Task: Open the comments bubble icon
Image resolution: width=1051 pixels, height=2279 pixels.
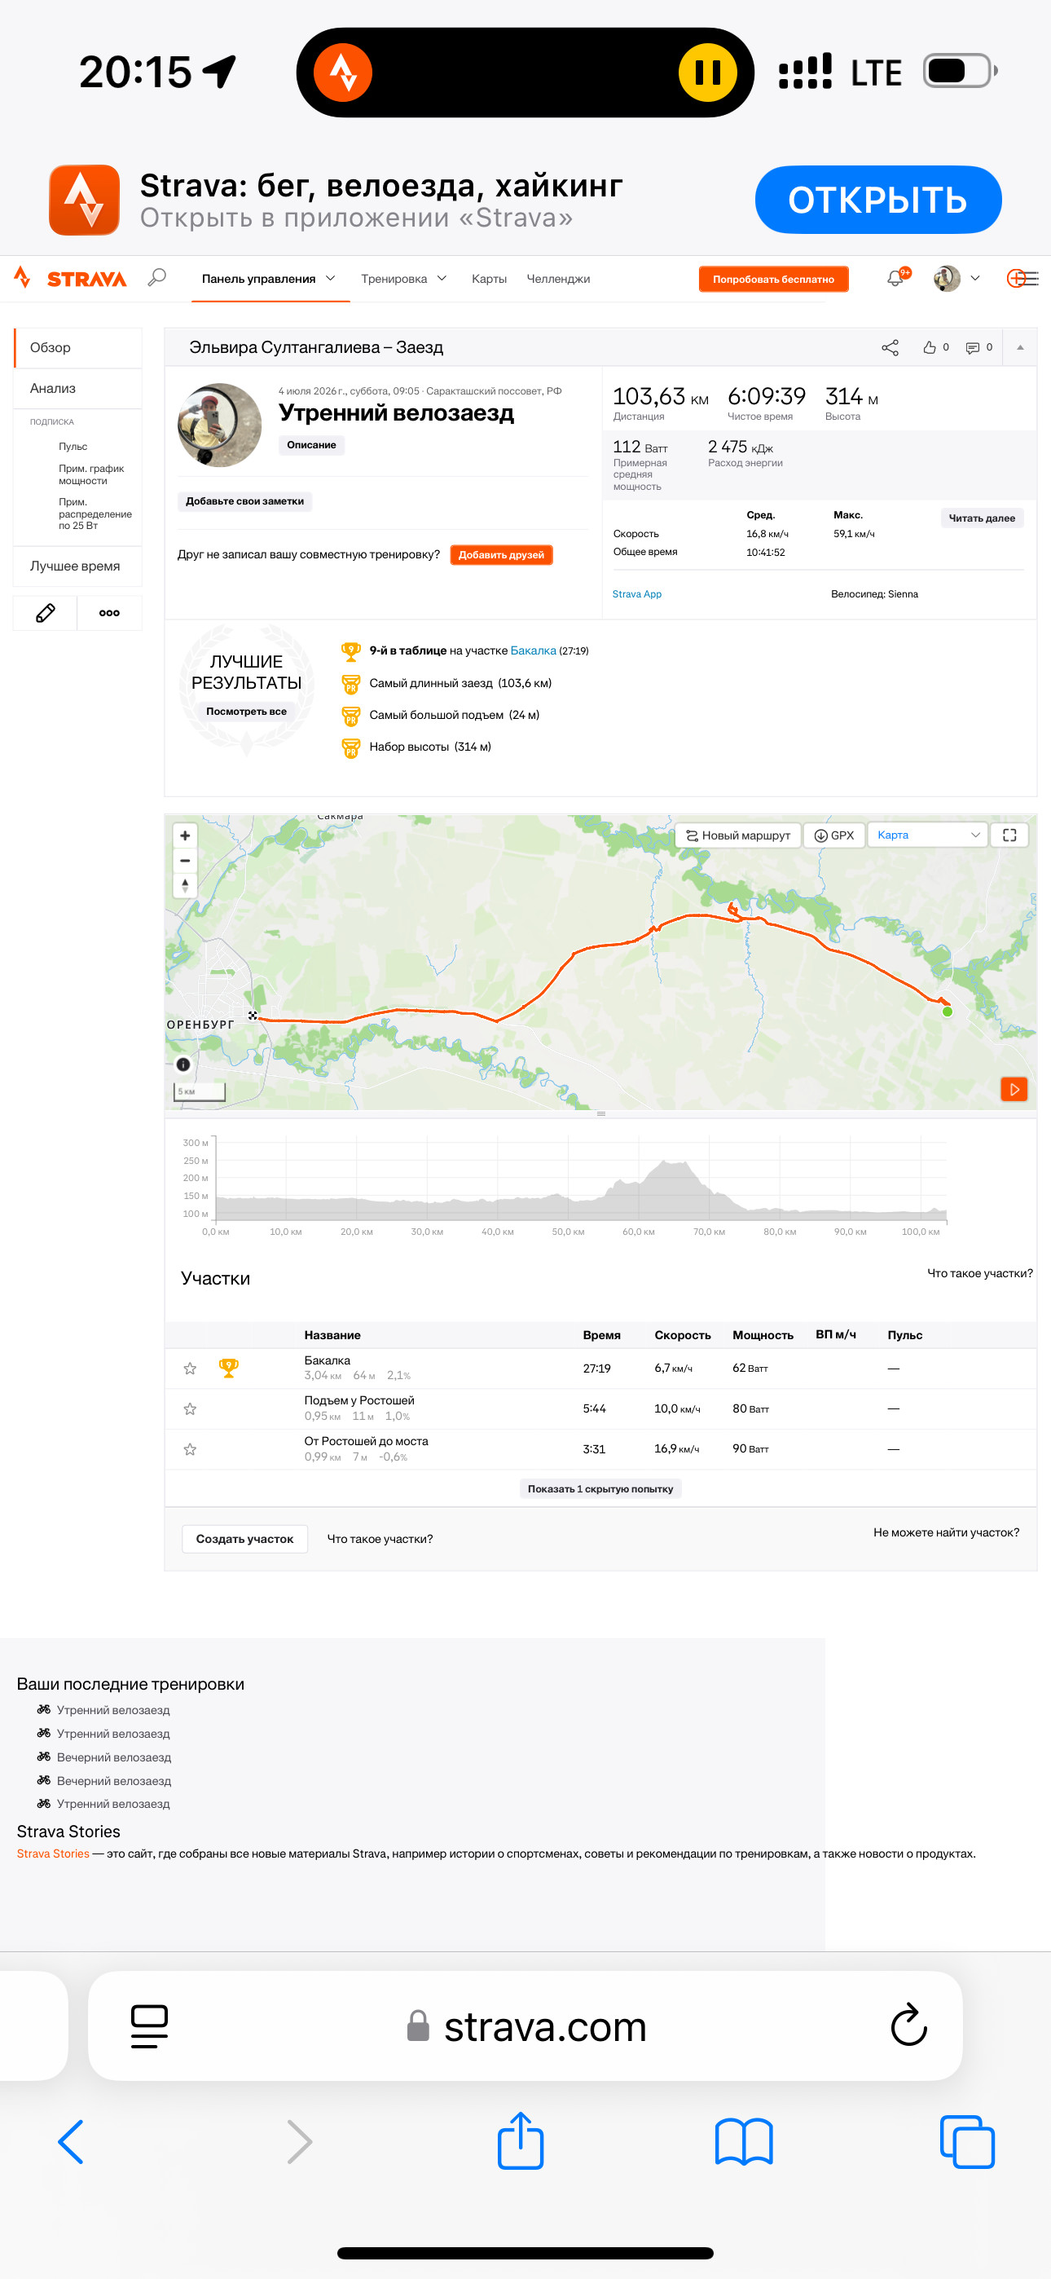Action: pyautogui.click(x=973, y=348)
